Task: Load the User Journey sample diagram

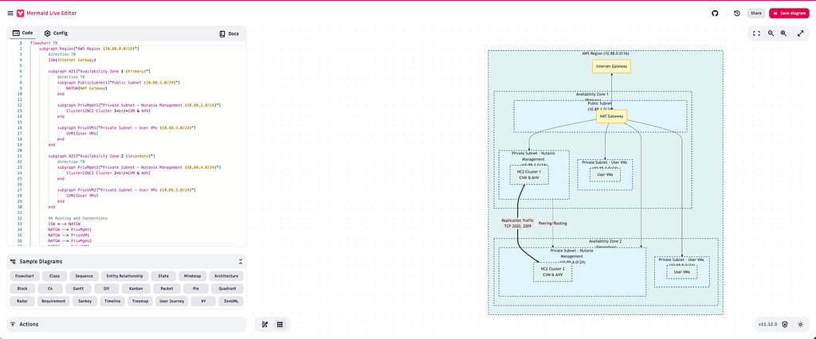Action: (172, 301)
